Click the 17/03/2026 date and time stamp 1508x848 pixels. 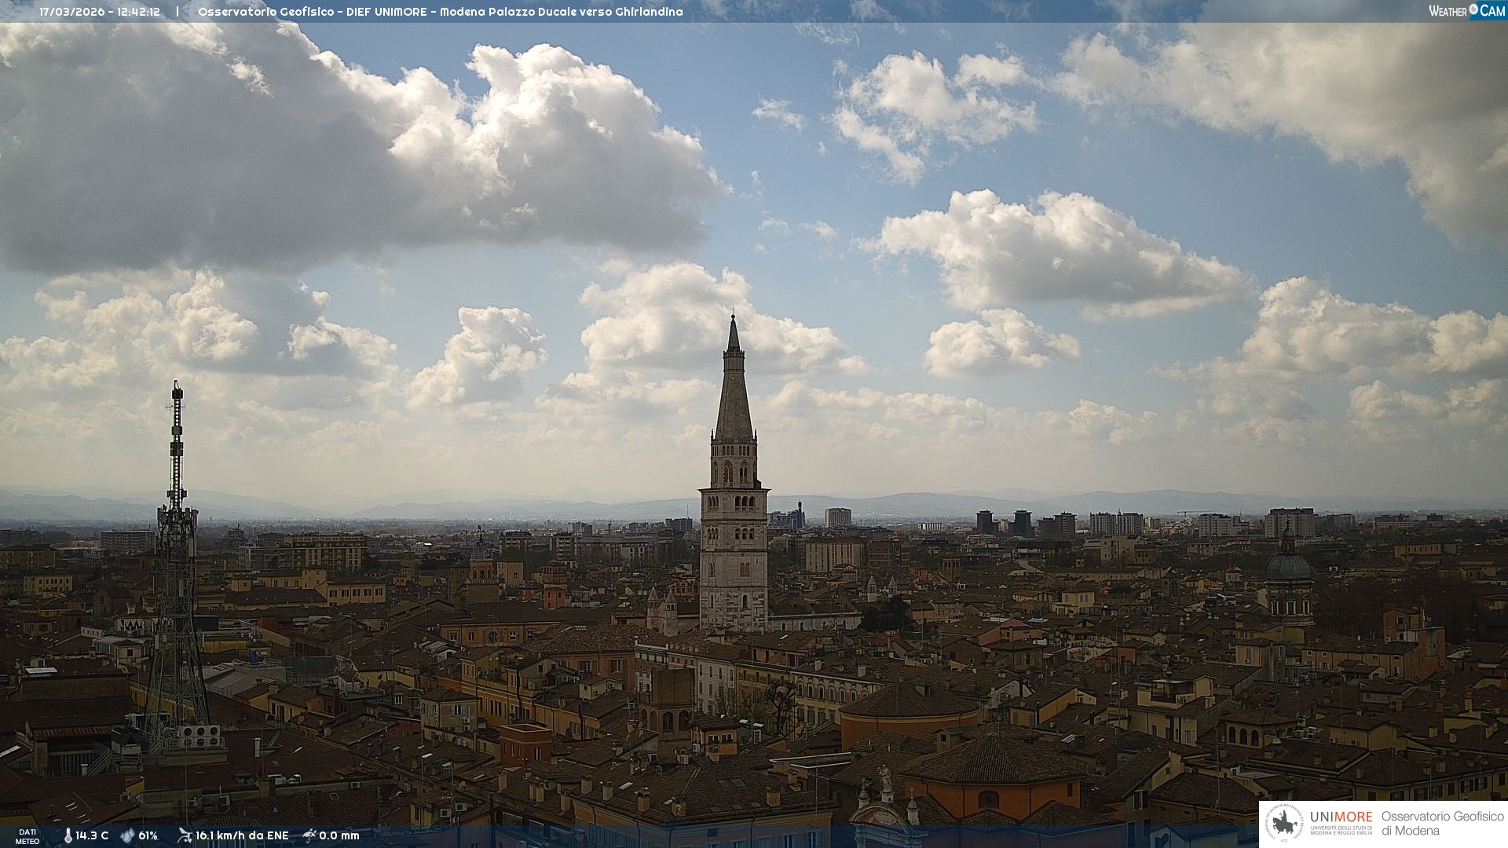100,12
